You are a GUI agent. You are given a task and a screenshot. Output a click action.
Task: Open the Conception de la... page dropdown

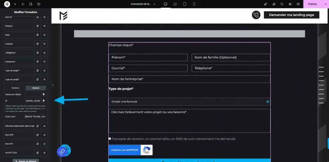pos(143,4)
